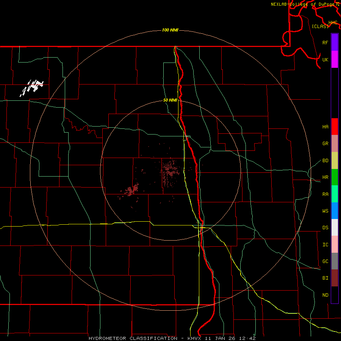341x341 pixels.
Task: Click the "HA" legend label
Action: [x=325, y=127]
